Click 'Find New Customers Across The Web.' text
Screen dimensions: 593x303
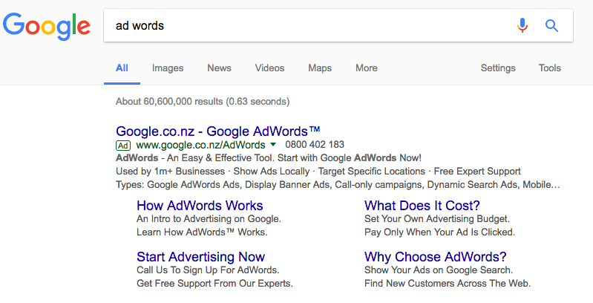(448, 284)
